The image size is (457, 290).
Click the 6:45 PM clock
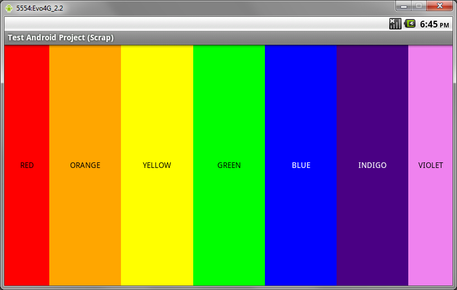pyautogui.click(x=434, y=24)
